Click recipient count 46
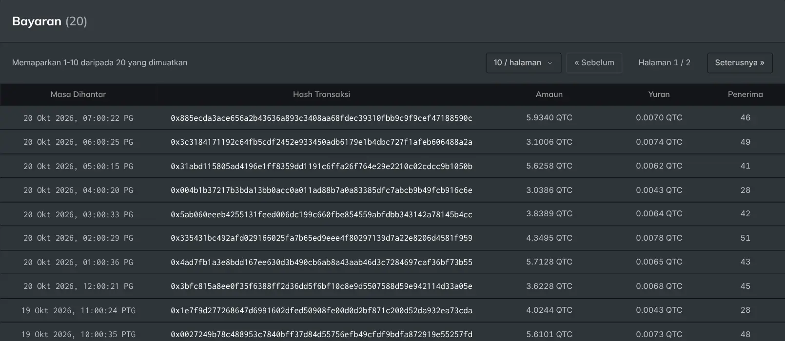Screen dimensions: 785x341 [x=745, y=118]
